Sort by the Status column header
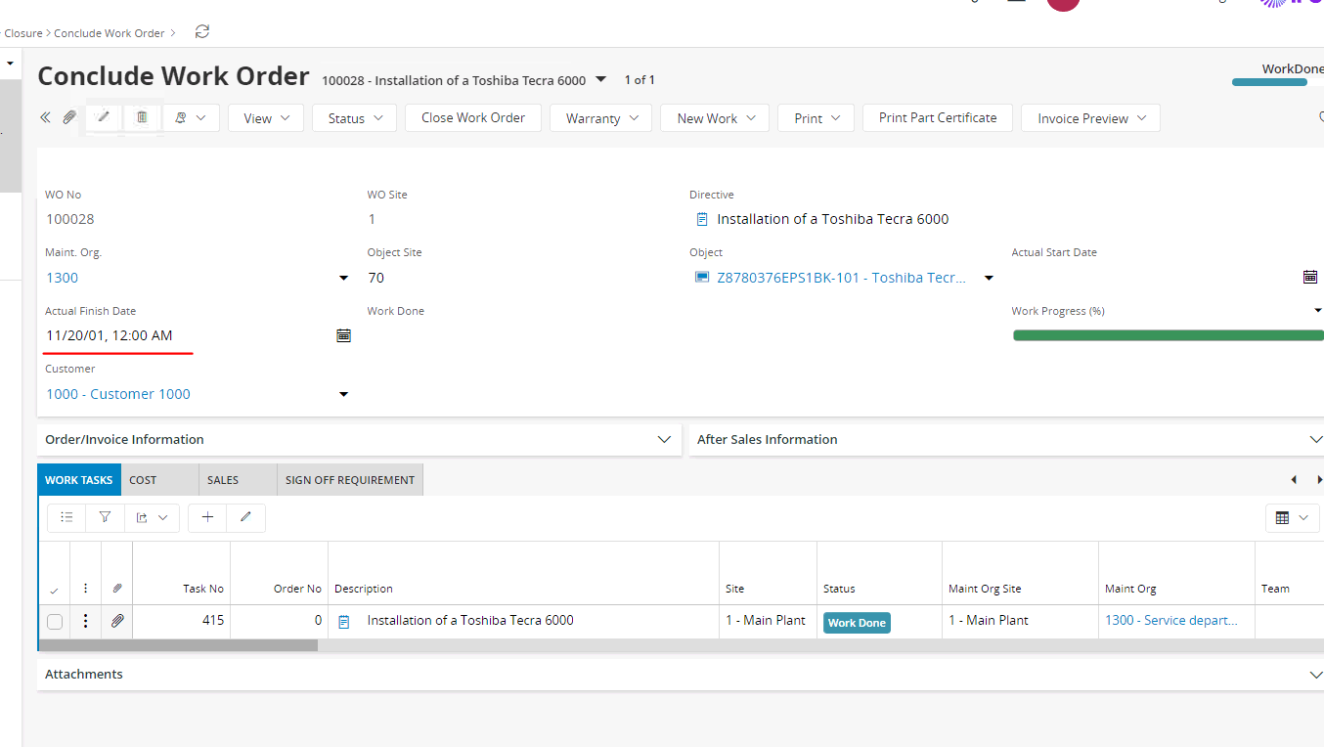1324x747 pixels. pos(839,589)
